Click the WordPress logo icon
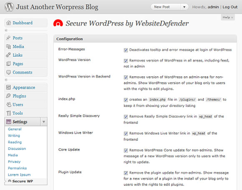The height and width of the screenshot is (190, 242). [x=9, y=7]
